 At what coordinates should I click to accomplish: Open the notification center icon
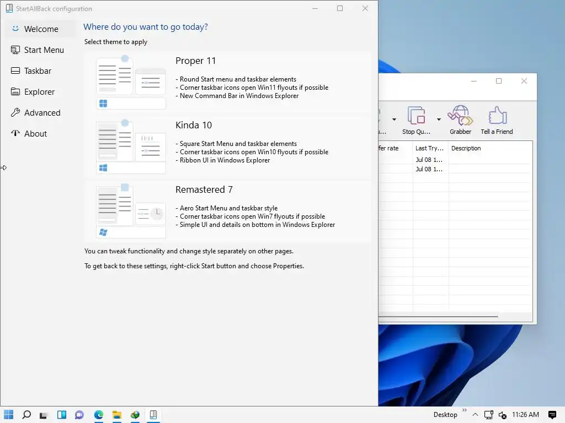click(552, 415)
